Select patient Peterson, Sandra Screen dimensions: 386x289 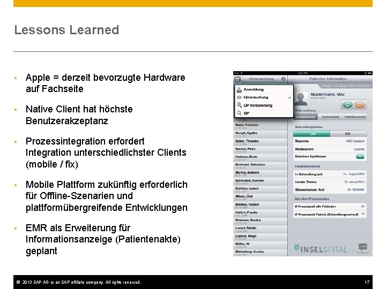coord(260,221)
